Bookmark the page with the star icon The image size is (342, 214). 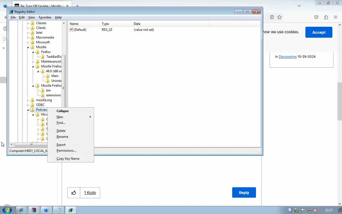(279, 17)
